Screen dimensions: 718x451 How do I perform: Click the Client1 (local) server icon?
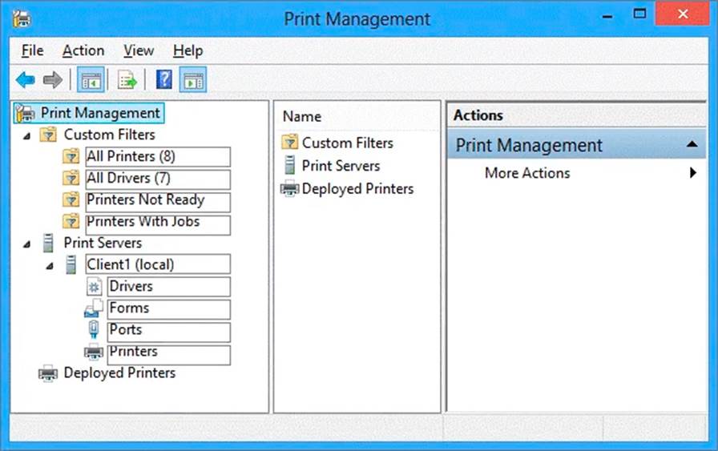(71, 264)
